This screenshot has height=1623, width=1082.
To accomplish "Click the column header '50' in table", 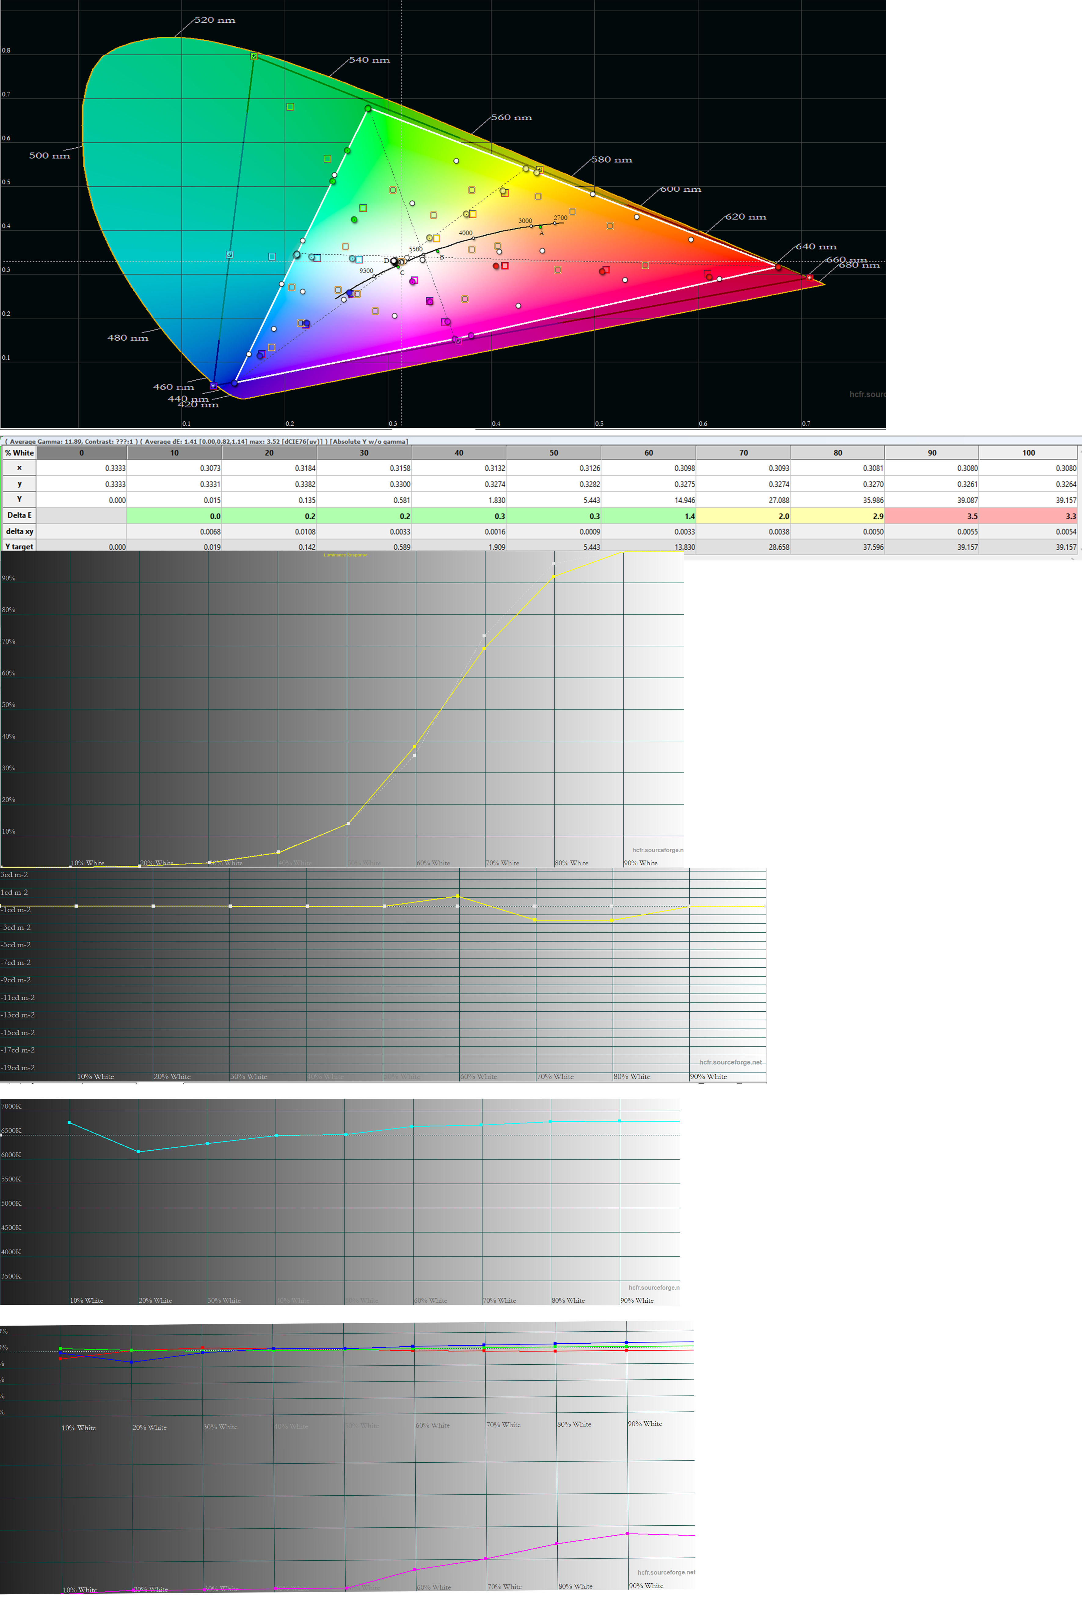I will click(x=553, y=453).
